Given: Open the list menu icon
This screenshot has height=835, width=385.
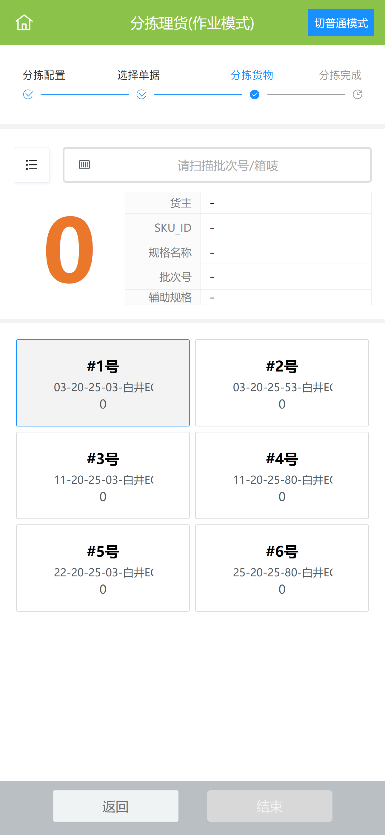Looking at the screenshot, I should [x=32, y=165].
